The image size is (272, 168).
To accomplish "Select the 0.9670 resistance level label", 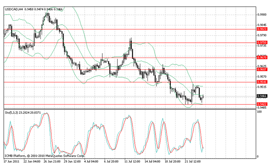I will [262, 58].
